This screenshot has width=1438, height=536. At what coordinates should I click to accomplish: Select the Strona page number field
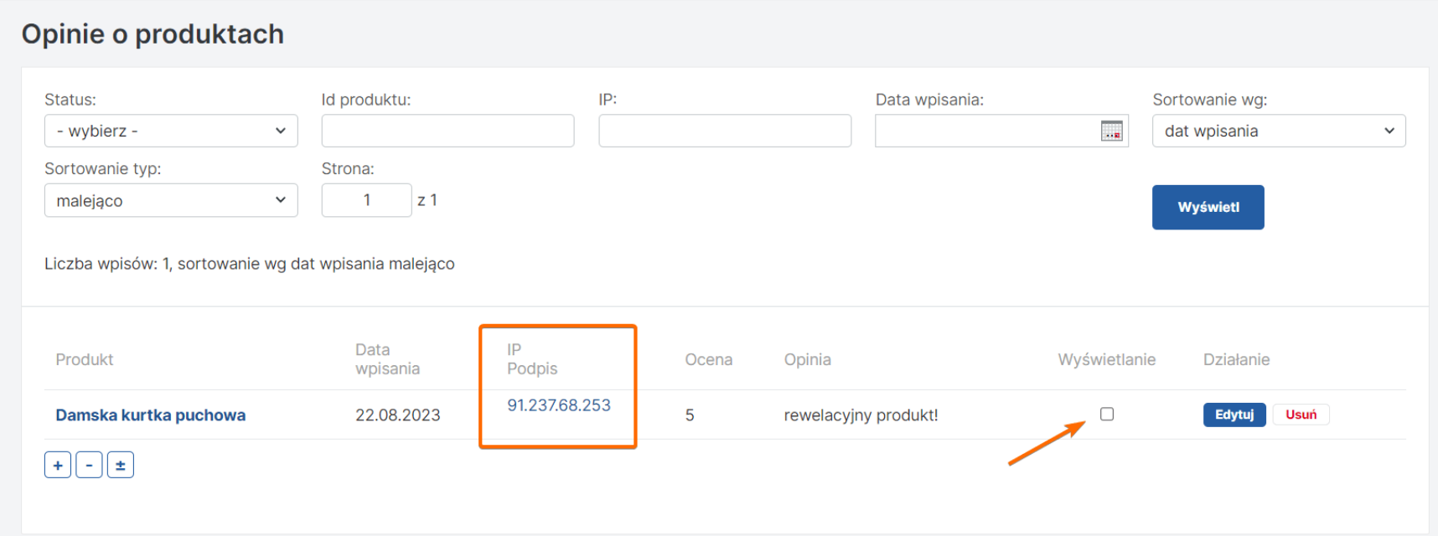click(366, 200)
